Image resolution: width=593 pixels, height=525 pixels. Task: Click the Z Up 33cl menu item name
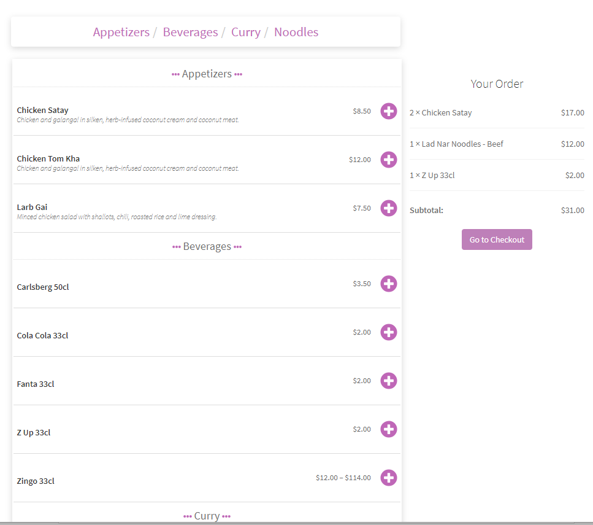point(34,432)
